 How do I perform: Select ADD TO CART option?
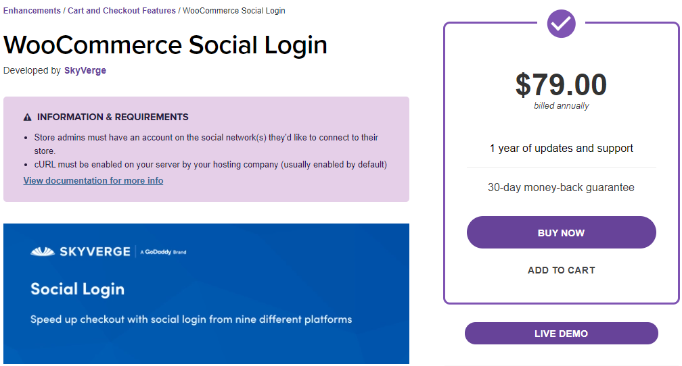[561, 270]
